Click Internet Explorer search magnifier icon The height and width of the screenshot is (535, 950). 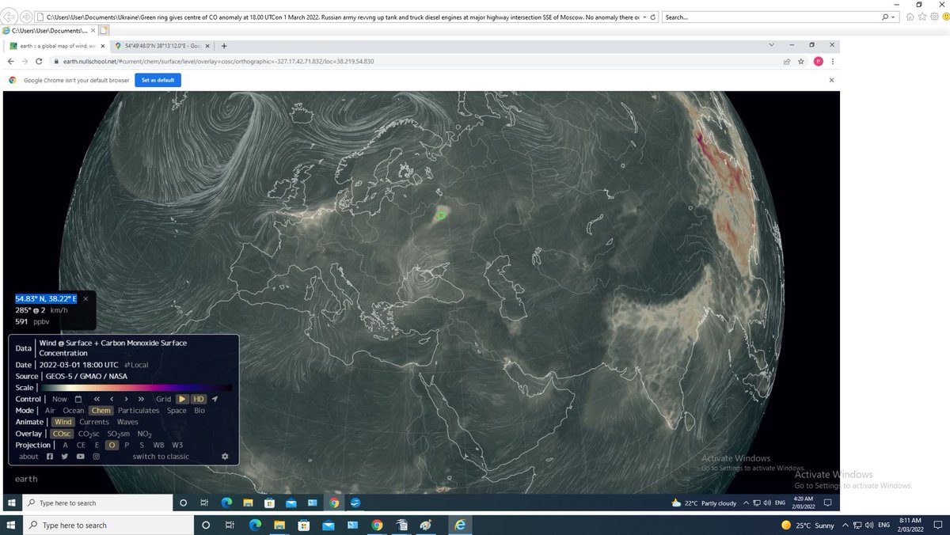(x=884, y=17)
